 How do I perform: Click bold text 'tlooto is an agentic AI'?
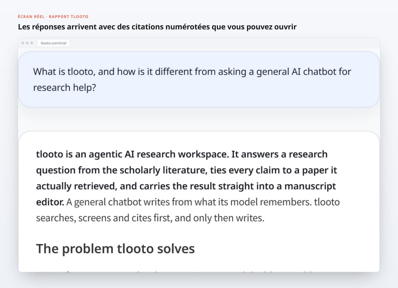click(x=85, y=154)
